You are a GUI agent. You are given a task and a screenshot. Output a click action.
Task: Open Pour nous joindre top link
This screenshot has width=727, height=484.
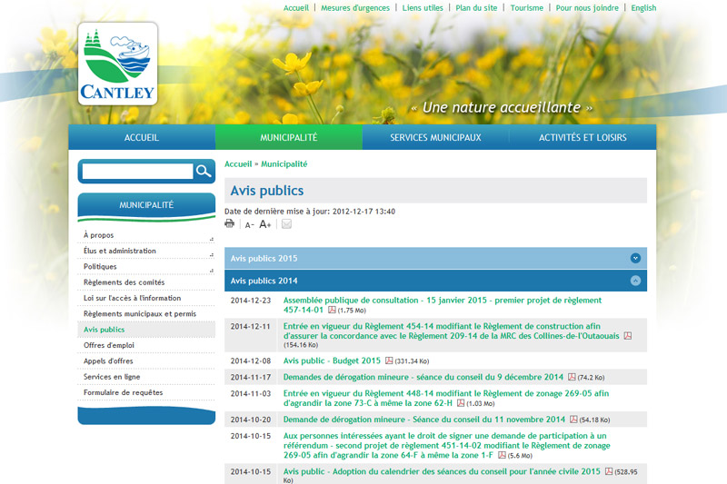[x=587, y=8]
